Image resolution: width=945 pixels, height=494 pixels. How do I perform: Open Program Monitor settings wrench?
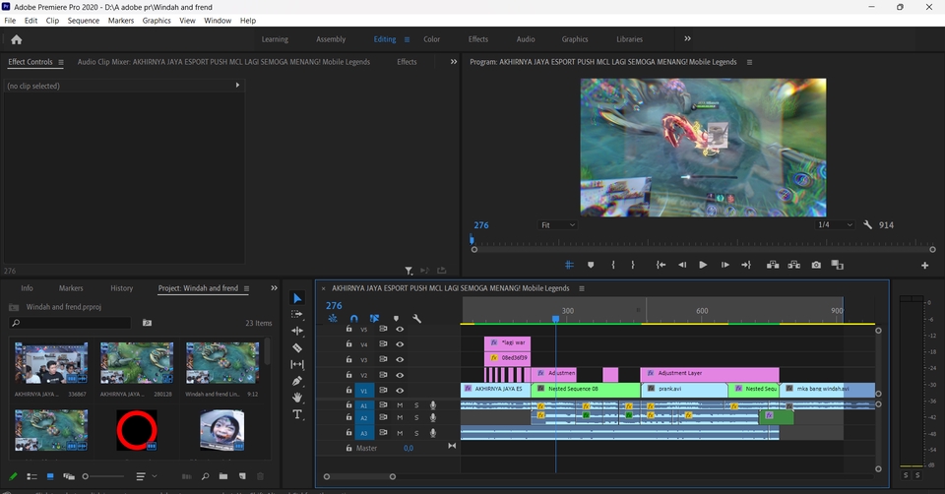point(868,224)
